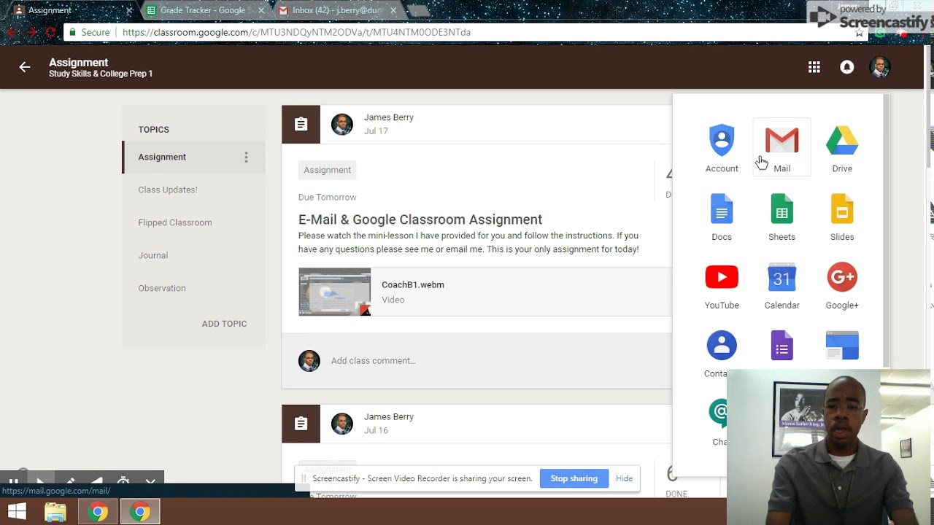This screenshot has width=934, height=525.
Task: Open Google Slides from apps panel
Action: [x=842, y=216]
